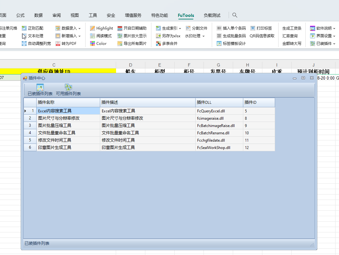Click the 插入单个条码 icon
This screenshot has width=339, height=255.
point(219,28)
